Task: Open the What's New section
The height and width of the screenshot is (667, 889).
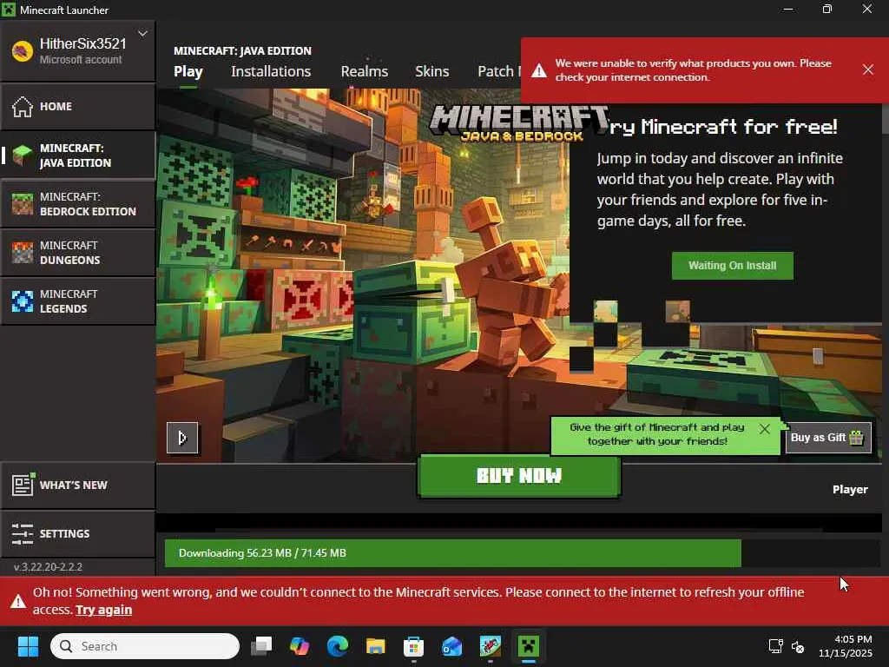Action: 77,485
